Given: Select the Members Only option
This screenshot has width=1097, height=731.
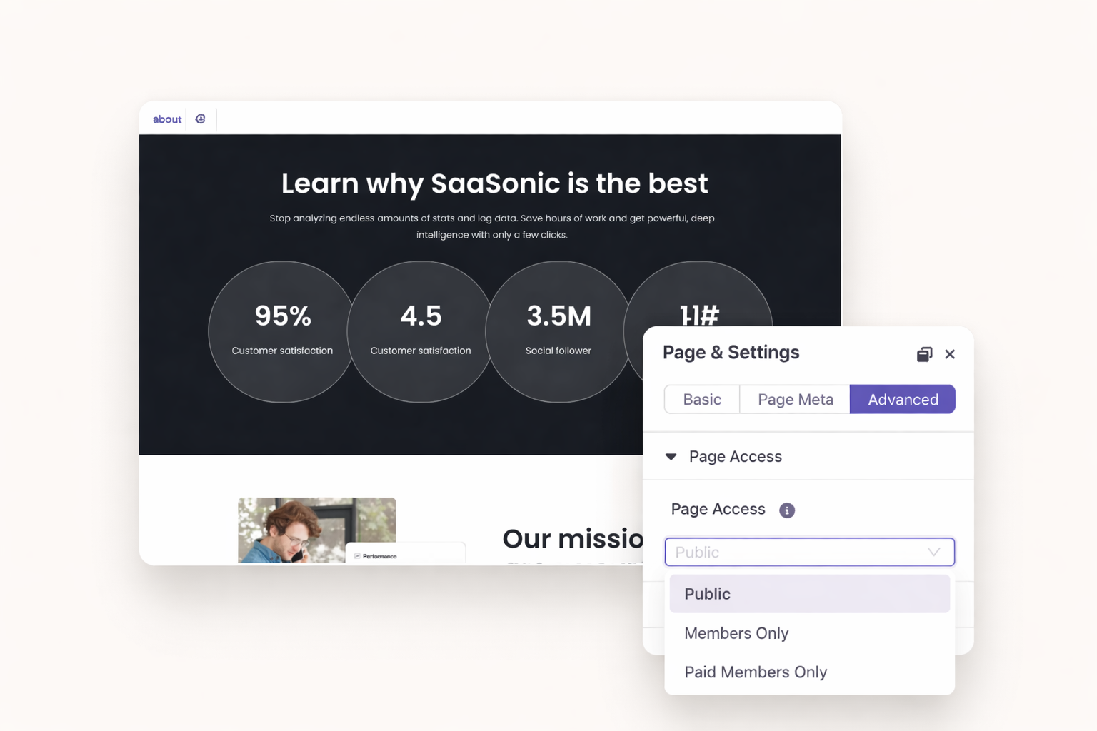Looking at the screenshot, I should 736,633.
